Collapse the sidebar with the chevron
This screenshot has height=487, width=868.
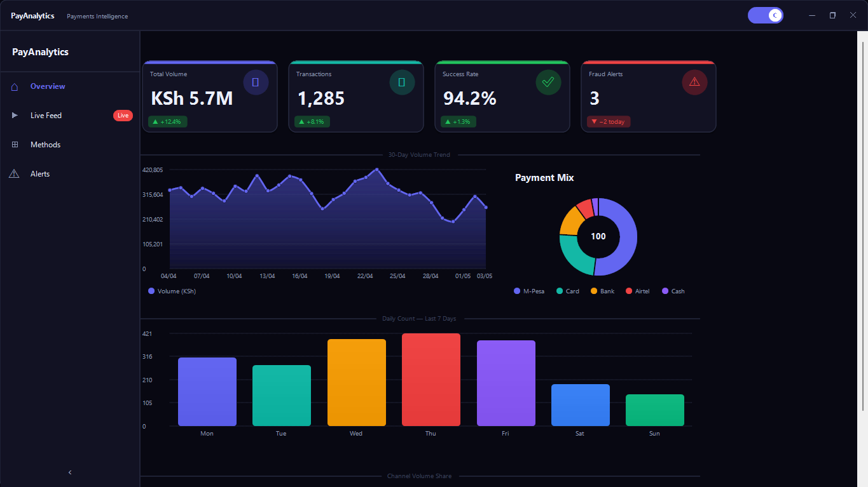(70, 472)
